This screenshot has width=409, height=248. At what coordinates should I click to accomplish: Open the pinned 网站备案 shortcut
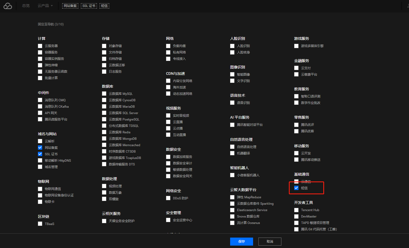tap(70, 6)
